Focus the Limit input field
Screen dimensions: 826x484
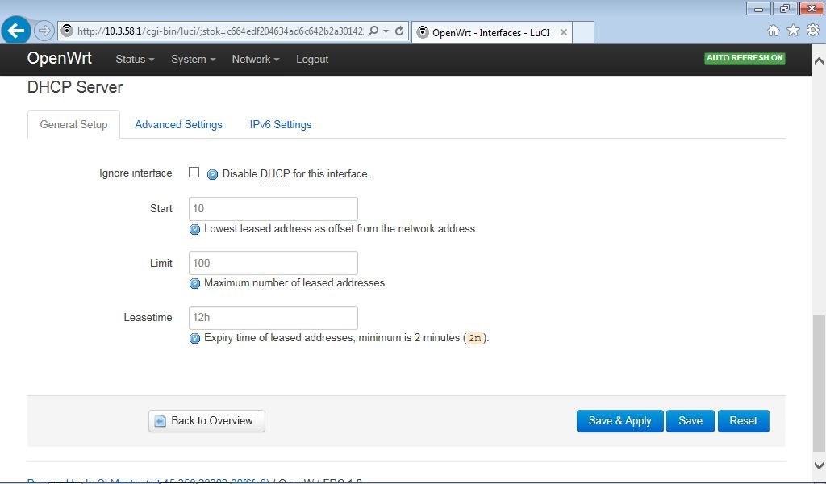pos(273,263)
